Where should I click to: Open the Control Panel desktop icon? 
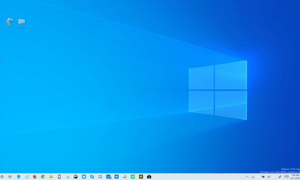coord(22,23)
